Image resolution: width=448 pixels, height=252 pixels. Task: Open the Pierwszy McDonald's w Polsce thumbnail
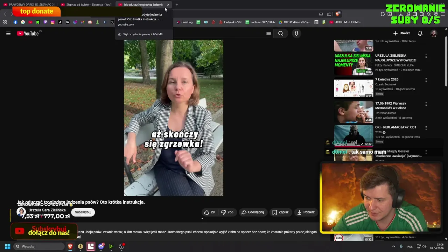353,112
